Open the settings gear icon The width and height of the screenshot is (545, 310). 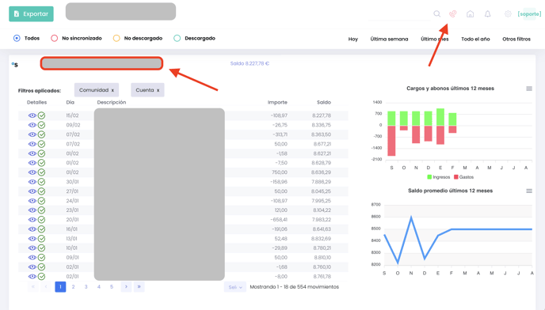508,14
